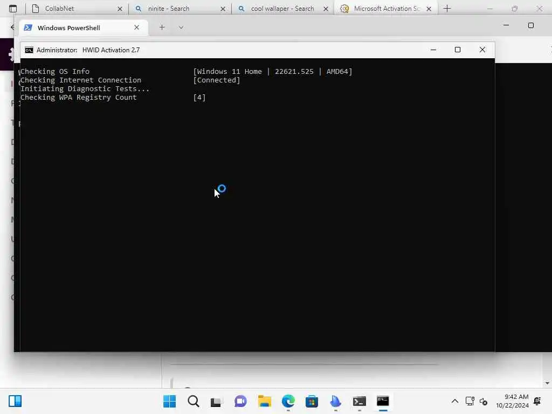Click the HWID Activation console icon
552x414 pixels.
coord(29,50)
